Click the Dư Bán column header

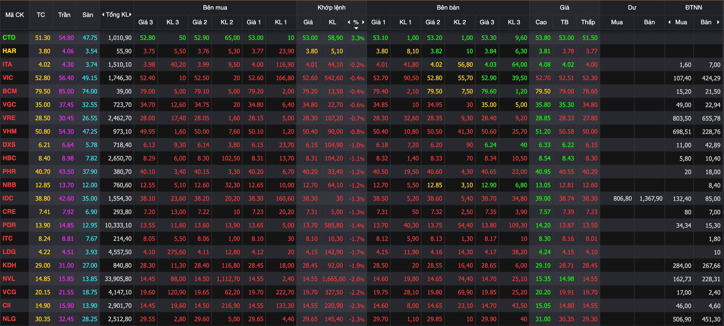649,22
